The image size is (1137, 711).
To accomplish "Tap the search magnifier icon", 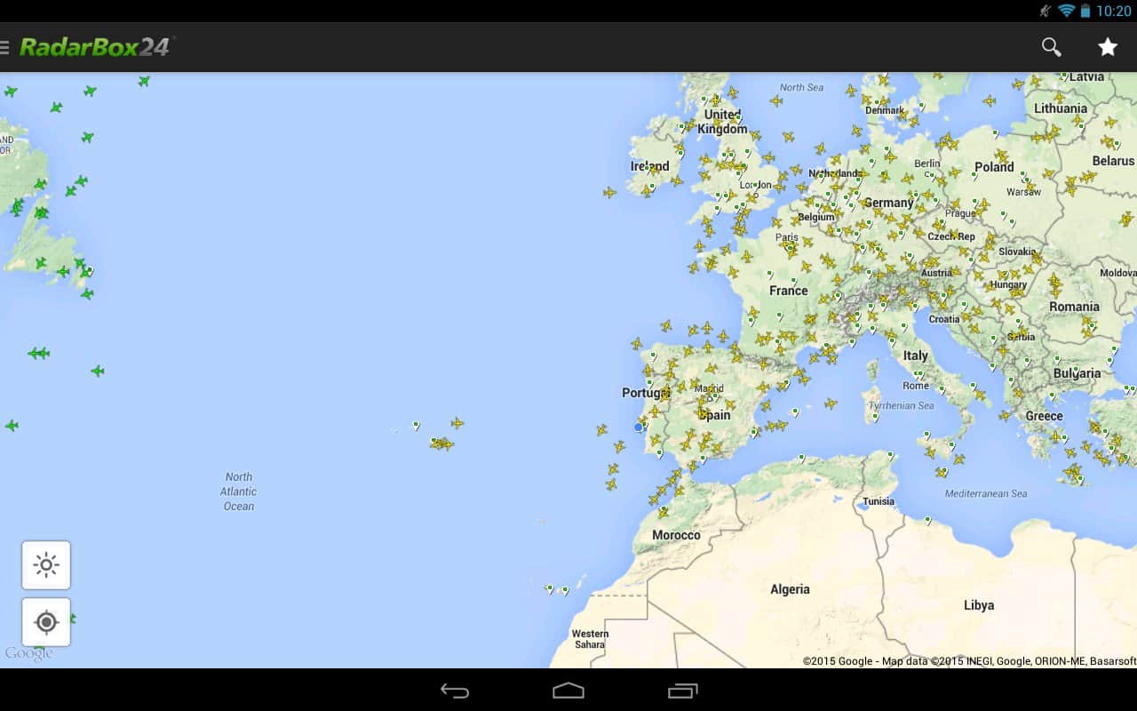I will (1051, 47).
